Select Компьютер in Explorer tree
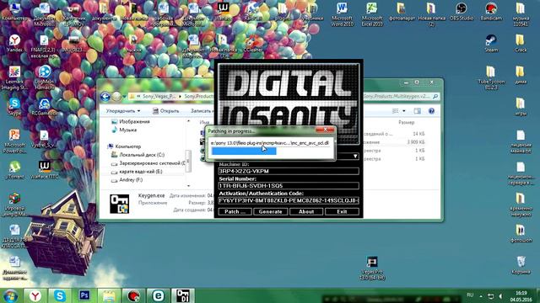 [124, 146]
